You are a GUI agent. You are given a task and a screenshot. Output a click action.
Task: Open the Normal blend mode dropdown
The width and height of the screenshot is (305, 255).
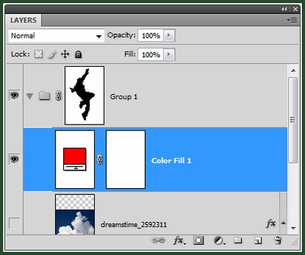[56, 35]
